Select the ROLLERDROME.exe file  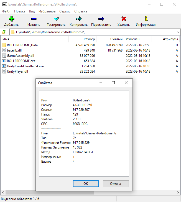(x=21, y=61)
